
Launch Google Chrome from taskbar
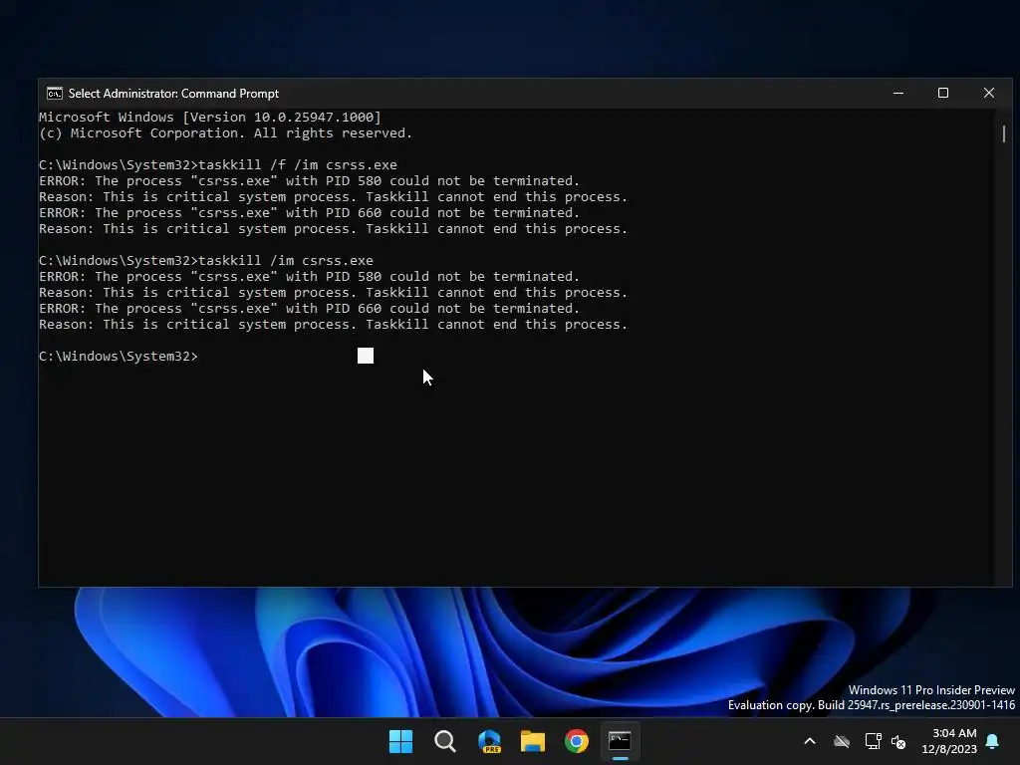pos(577,741)
